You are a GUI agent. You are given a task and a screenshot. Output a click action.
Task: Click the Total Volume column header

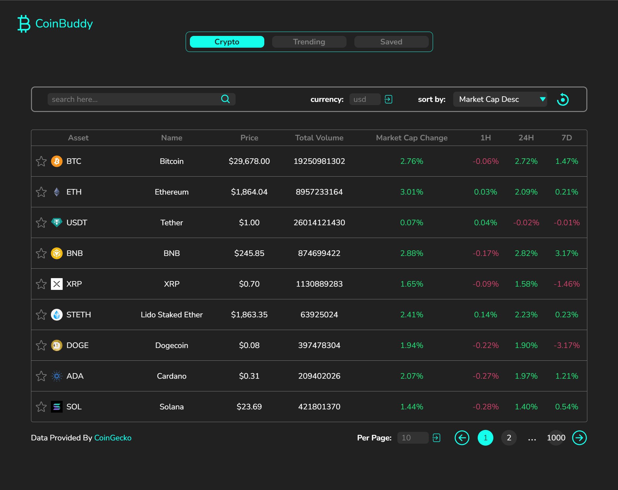coord(319,138)
